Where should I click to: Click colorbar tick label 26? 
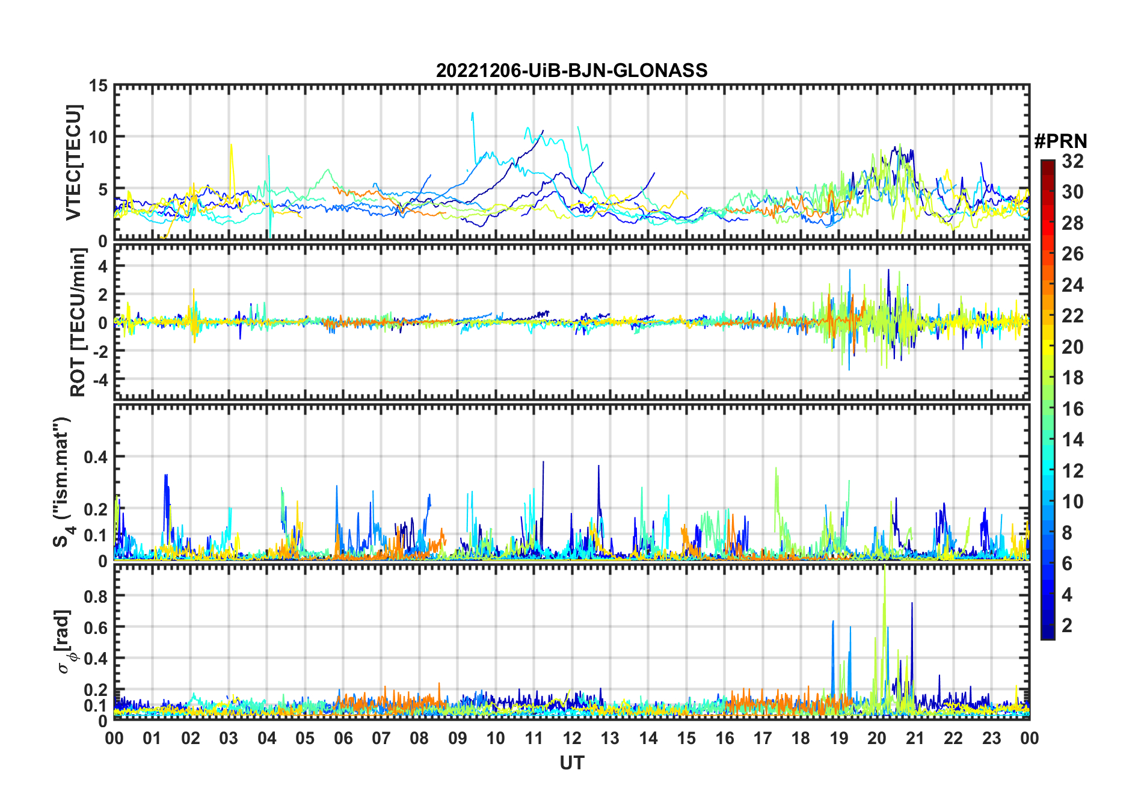point(1072,254)
